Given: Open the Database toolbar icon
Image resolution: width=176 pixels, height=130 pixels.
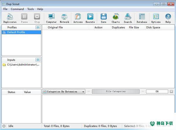Looking at the screenshot, I should click(x=142, y=18).
